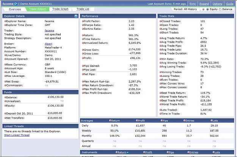Click the info bullet beside Max Leverage
This screenshot has height=157, width=237.
coord(5,76)
